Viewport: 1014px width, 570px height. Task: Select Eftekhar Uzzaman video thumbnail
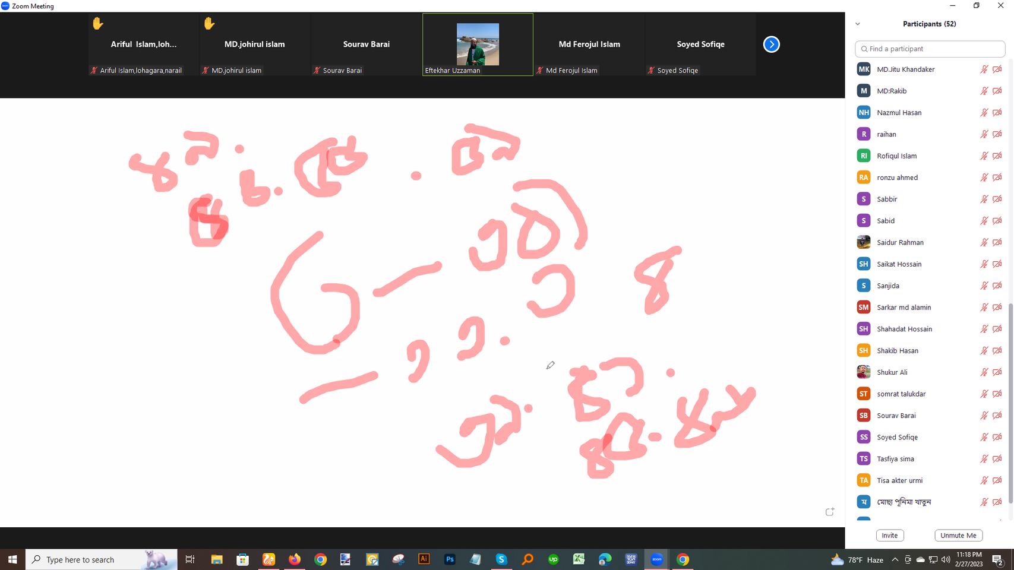[478, 45]
